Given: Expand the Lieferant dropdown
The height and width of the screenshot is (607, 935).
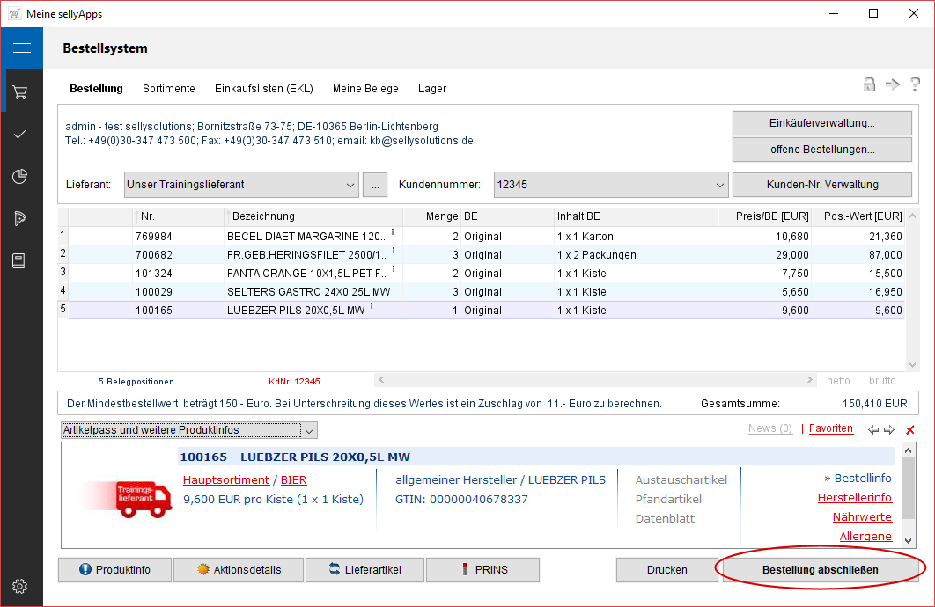Looking at the screenshot, I should point(350,185).
